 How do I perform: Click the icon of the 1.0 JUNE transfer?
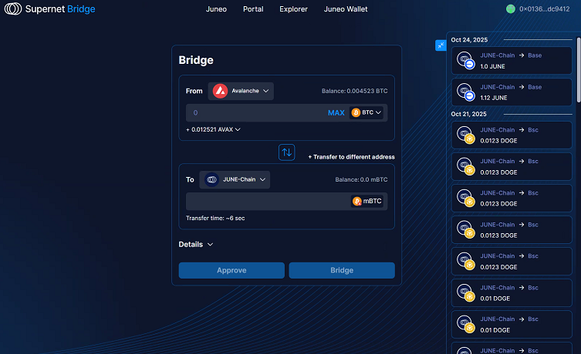pyautogui.click(x=466, y=61)
